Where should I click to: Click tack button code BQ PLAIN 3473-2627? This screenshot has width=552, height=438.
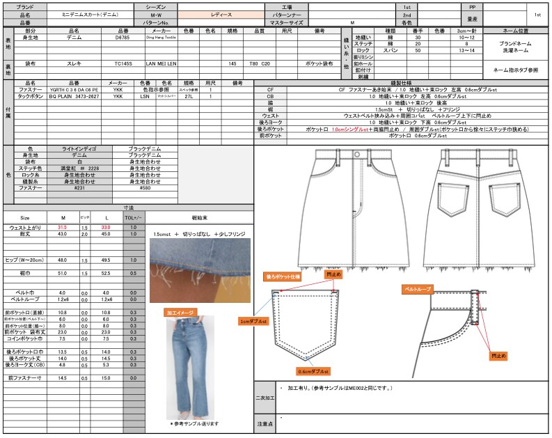coord(74,97)
